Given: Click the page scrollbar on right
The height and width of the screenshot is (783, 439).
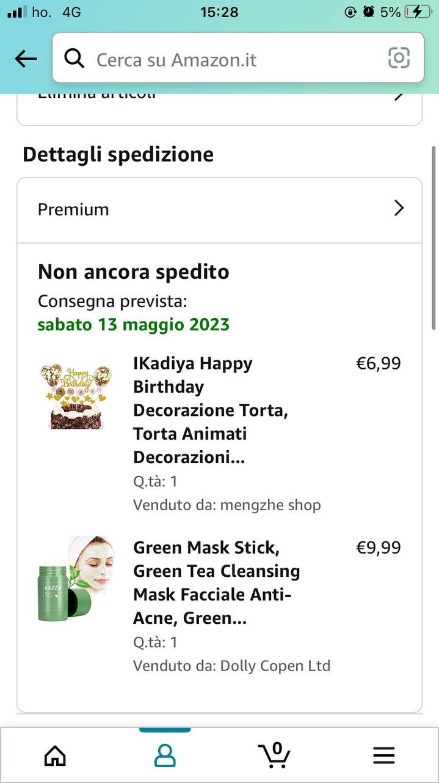Looking at the screenshot, I should tap(434, 239).
